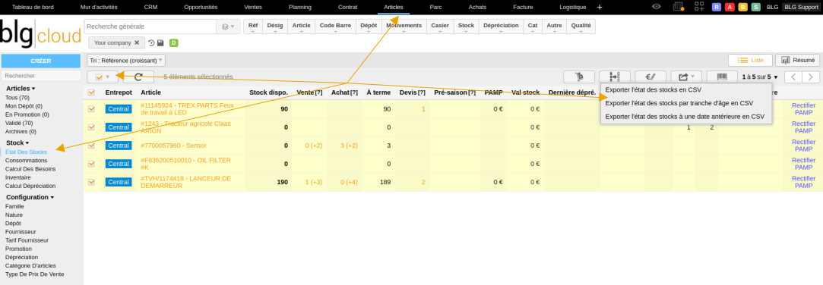The image size is (823, 285).
Task: Click the green S badge in top bar
Action: click(756, 7)
